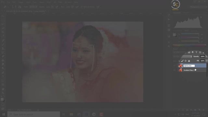This screenshot has height=117, width=208.
Task: Filter layers by smart object type
Action: pos(203,53)
